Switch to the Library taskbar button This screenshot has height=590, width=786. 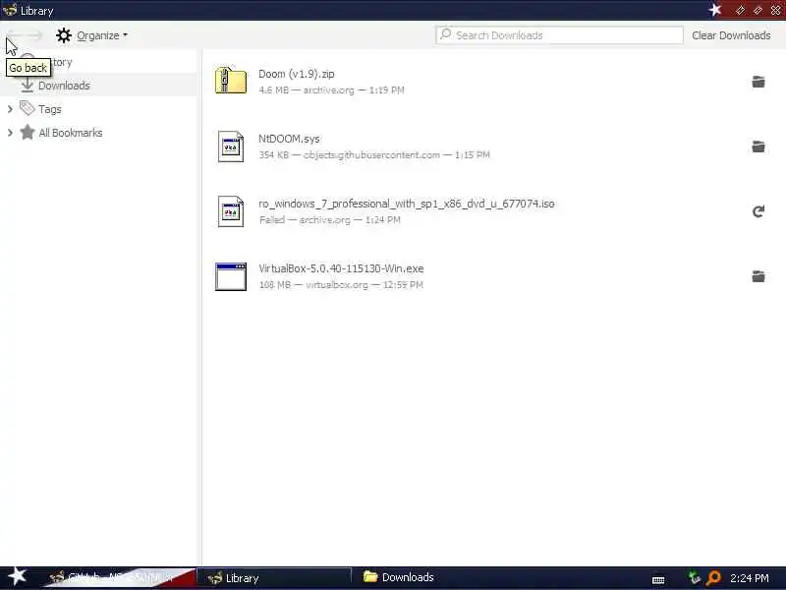point(273,577)
